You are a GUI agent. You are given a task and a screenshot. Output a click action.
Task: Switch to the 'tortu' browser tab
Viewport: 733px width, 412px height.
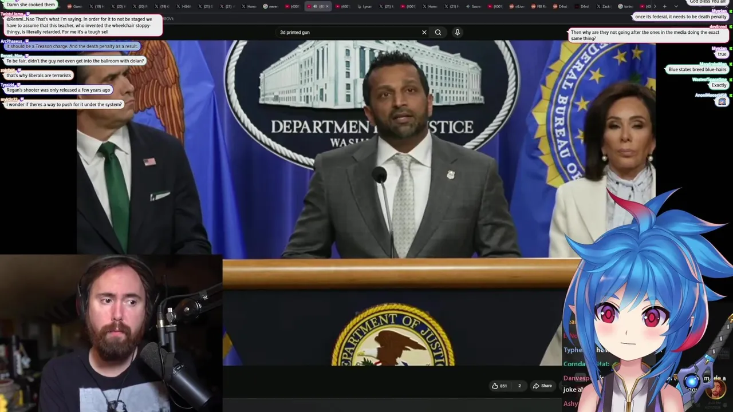pos(626,6)
